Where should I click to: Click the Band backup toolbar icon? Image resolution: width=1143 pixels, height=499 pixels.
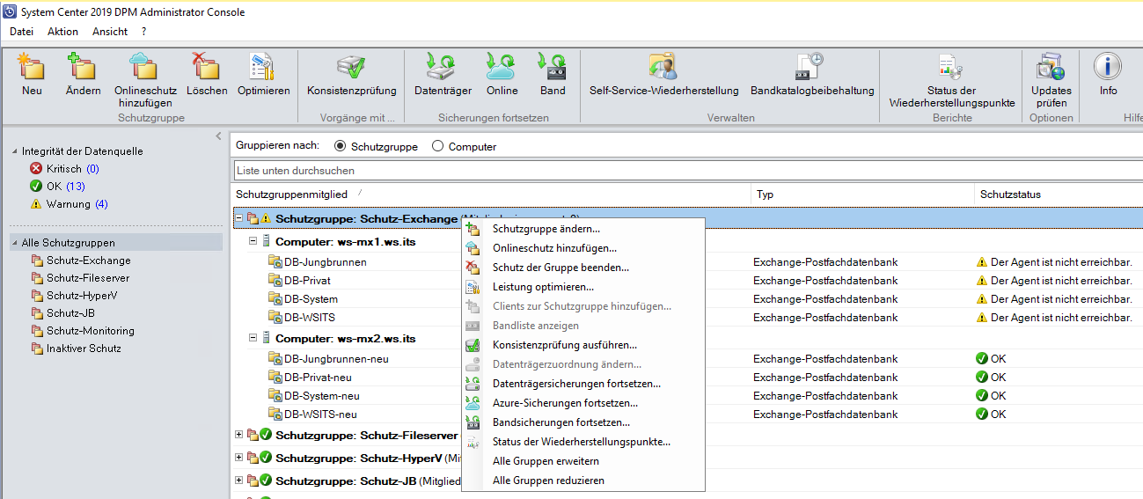tap(553, 67)
